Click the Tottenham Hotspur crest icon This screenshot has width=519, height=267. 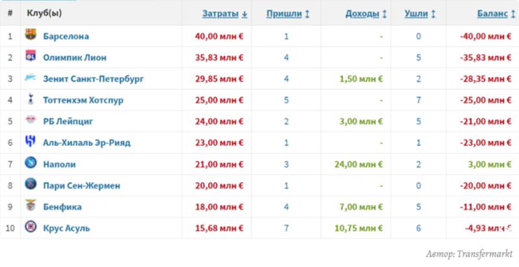point(31,99)
